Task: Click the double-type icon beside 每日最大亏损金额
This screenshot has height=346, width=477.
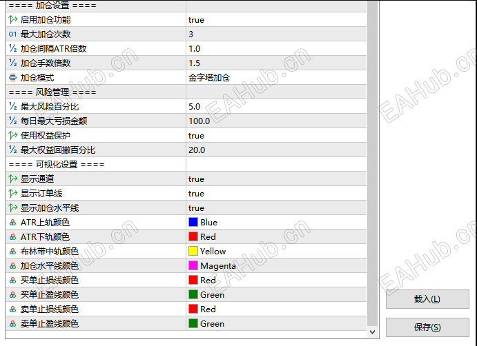Action: pos(13,121)
